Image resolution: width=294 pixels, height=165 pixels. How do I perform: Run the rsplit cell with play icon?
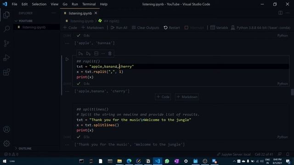pyautogui.click(x=67, y=60)
